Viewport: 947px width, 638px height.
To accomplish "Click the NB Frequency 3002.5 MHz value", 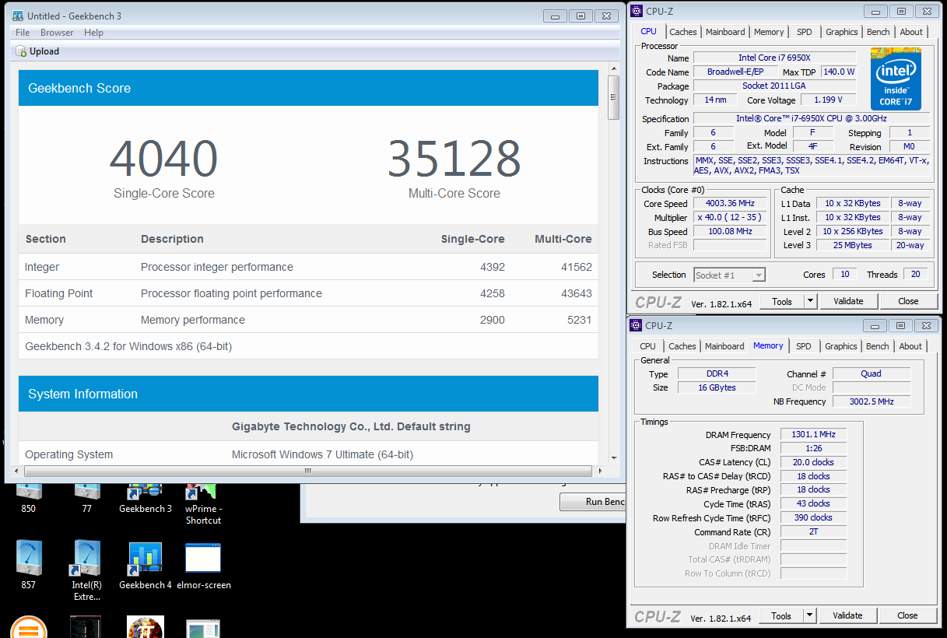I will [x=871, y=401].
